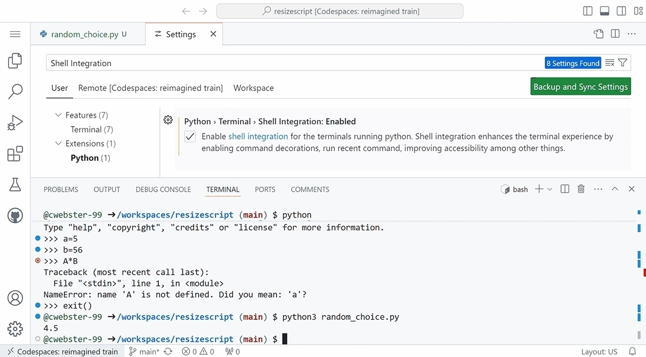
Task: Split the editor to the right
Action: 615,34
